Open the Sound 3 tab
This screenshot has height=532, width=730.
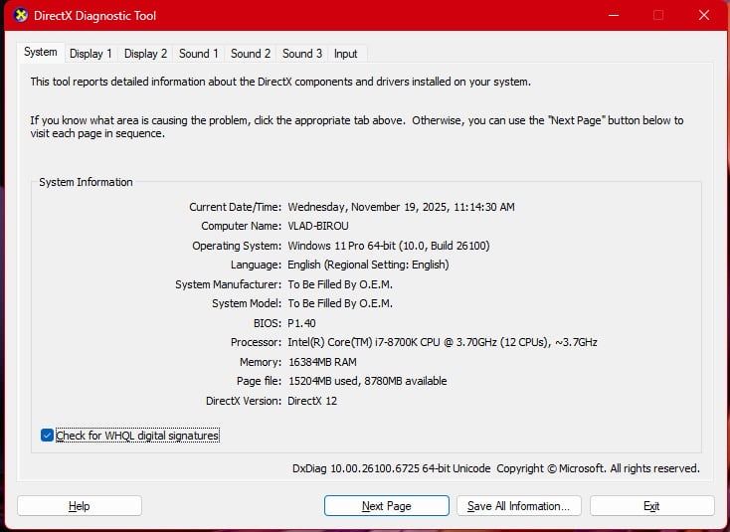point(302,54)
